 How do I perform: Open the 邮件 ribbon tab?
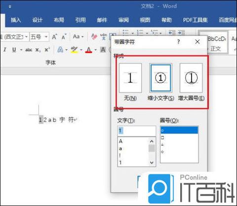click(x=102, y=20)
